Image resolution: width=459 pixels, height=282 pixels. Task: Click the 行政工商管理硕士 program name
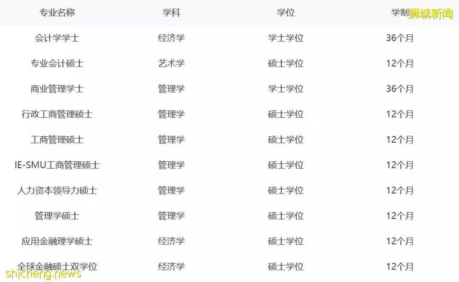point(57,114)
